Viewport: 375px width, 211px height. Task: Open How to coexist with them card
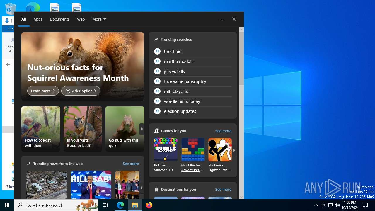pos(41,129)
